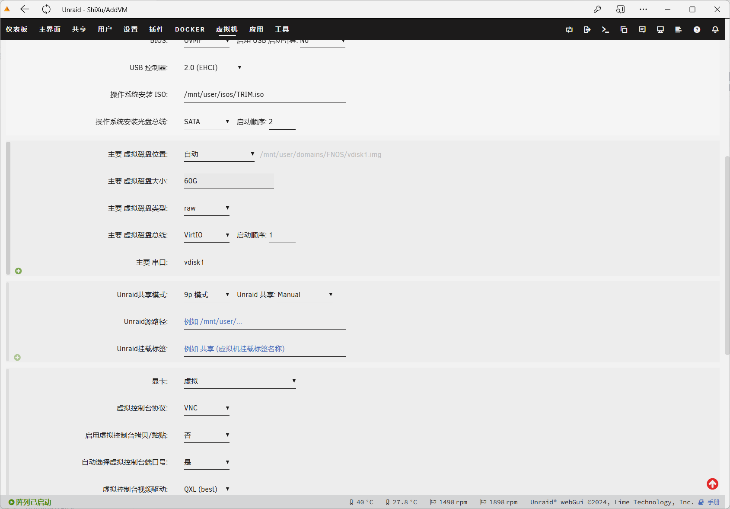
Task: Click the 手册 link in the footer
Action: pyautogui.click(x=713, y=502)
